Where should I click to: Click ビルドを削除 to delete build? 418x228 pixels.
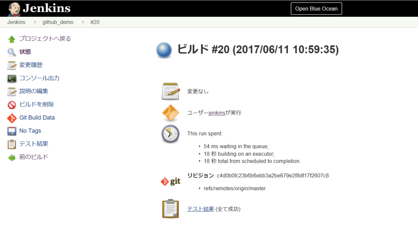coord(36,104)
